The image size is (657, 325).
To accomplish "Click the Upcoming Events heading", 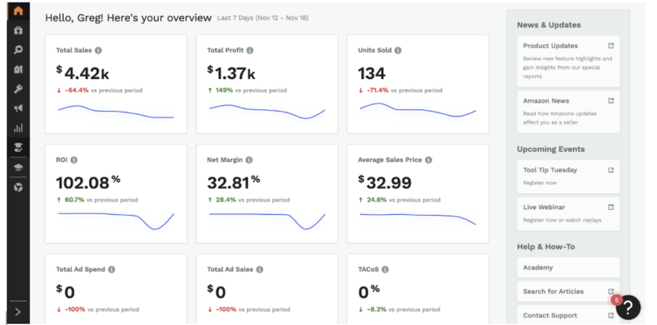I will pos(551,149).
